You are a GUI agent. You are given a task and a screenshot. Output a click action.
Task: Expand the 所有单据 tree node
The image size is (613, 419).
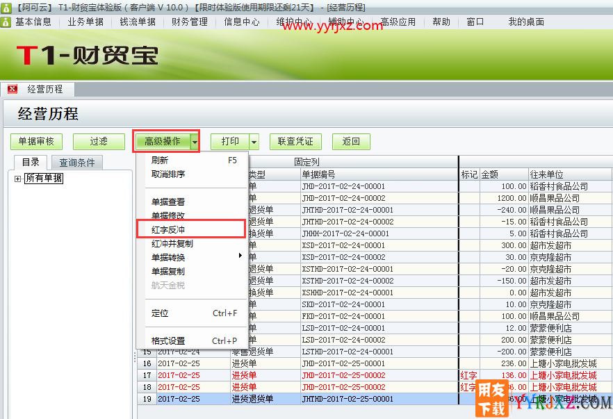click(17, 179)
